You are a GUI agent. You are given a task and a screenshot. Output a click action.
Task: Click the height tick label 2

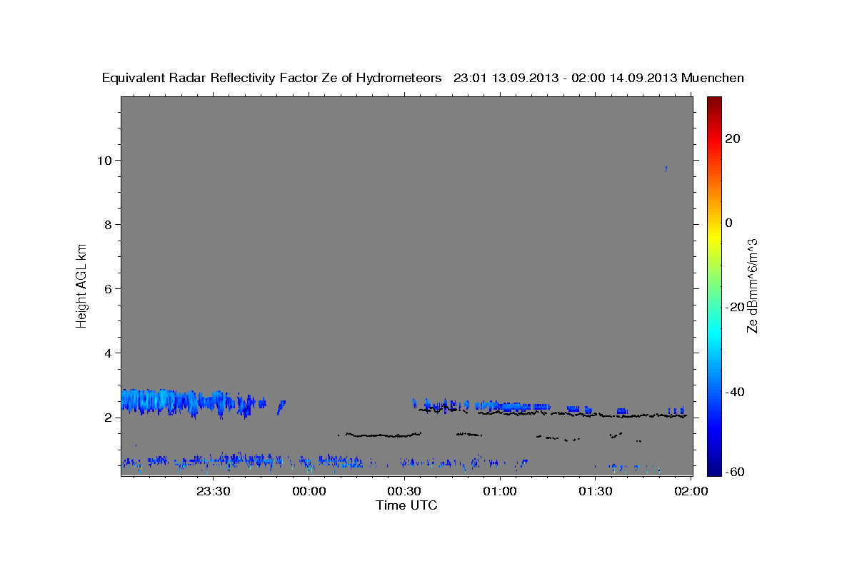[109, 418]
